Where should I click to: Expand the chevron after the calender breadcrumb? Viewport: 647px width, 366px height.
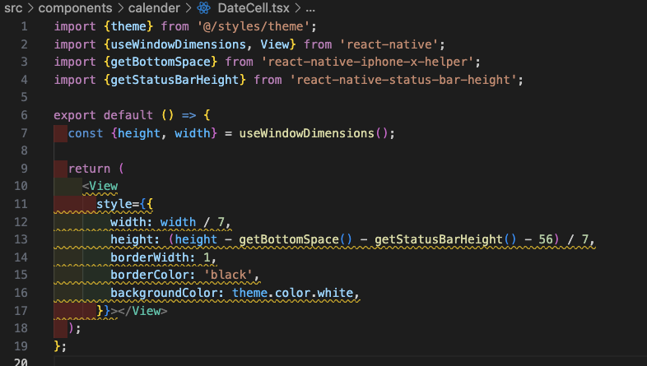click(x=189, y=8)
